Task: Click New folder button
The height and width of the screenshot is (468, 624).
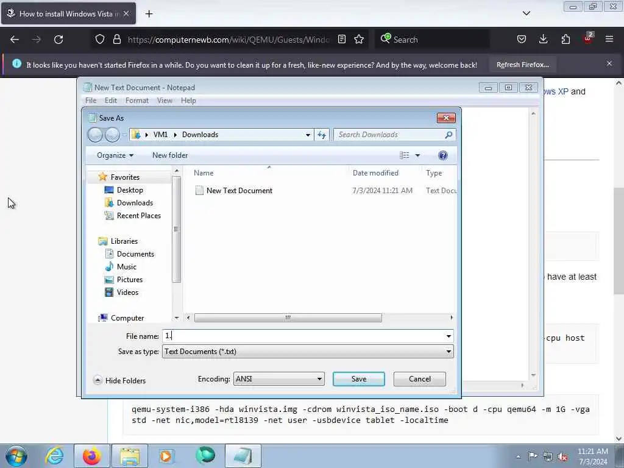Action: click(x=170, y=155)
